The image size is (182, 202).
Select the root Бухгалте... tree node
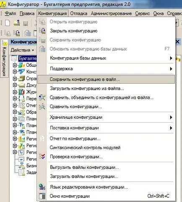28,58
